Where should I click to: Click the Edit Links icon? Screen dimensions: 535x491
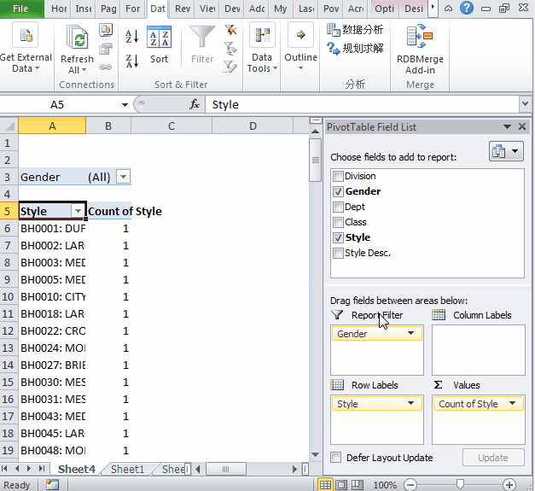tap(106, 67)
